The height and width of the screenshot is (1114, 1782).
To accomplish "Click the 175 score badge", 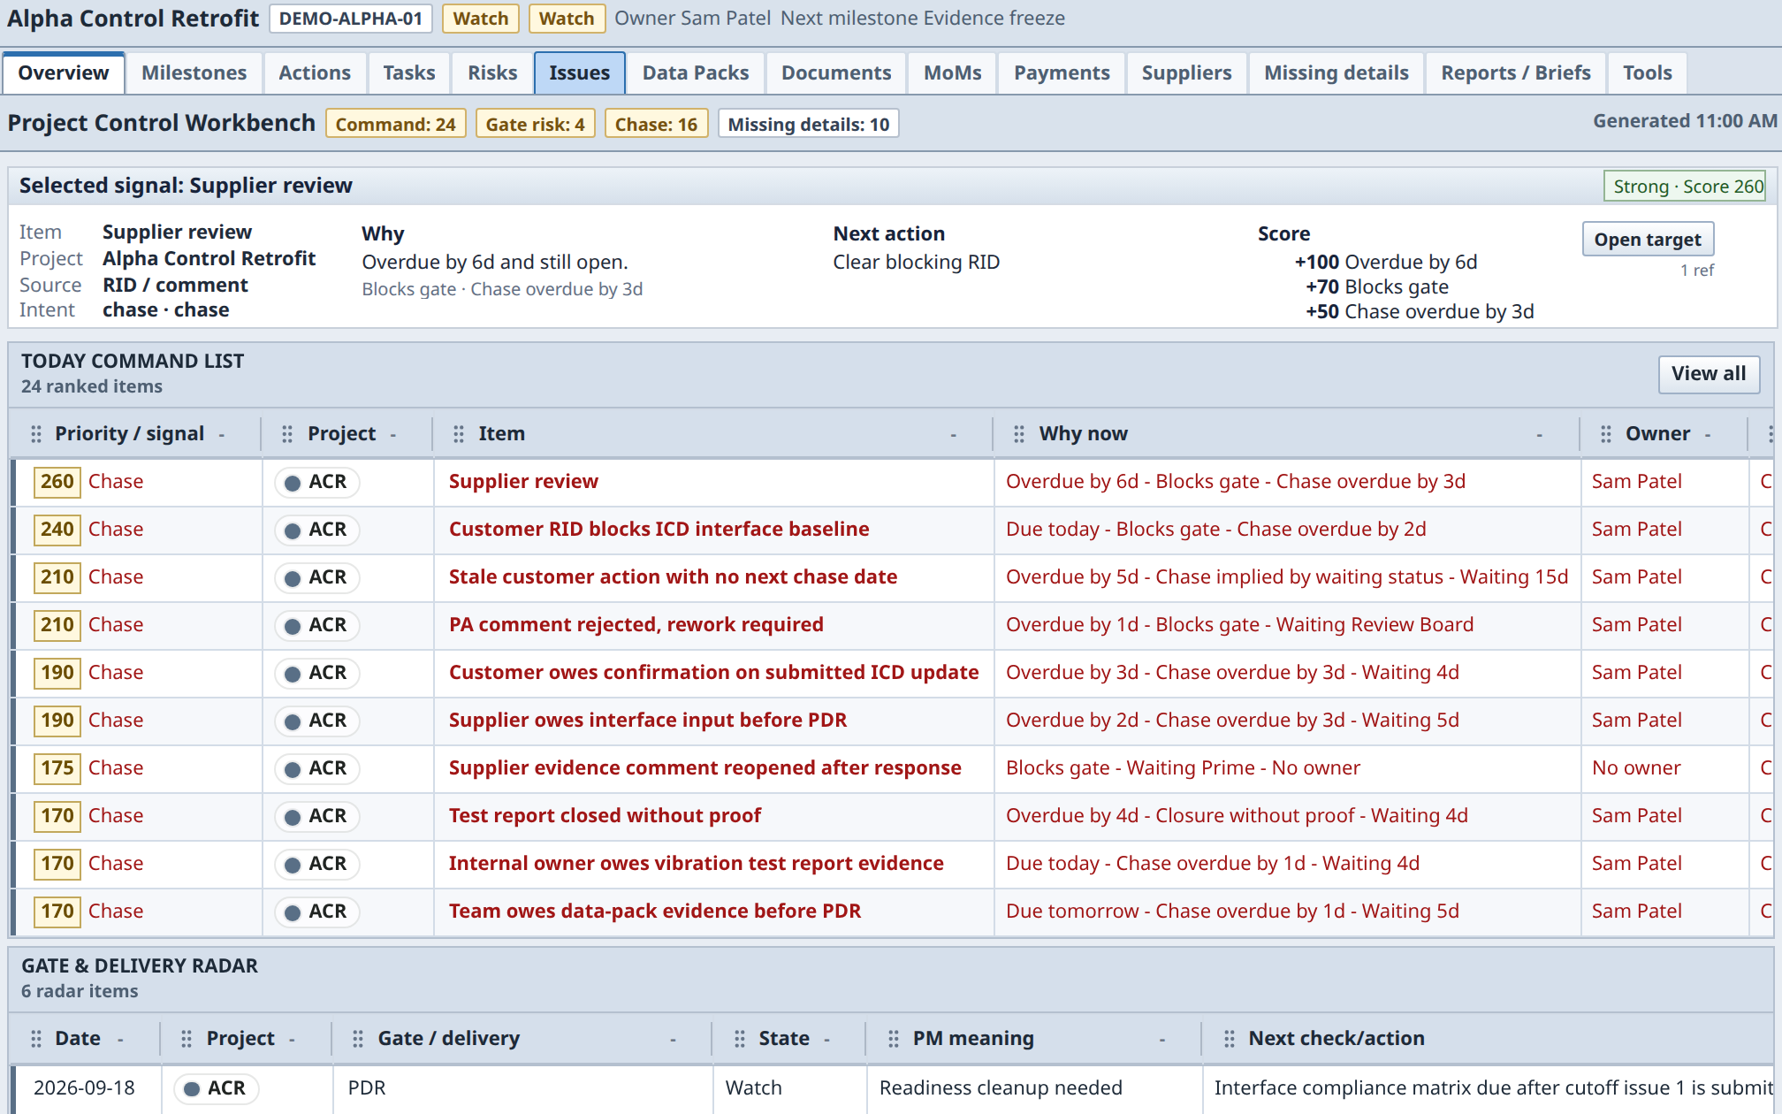I will 57,768.
